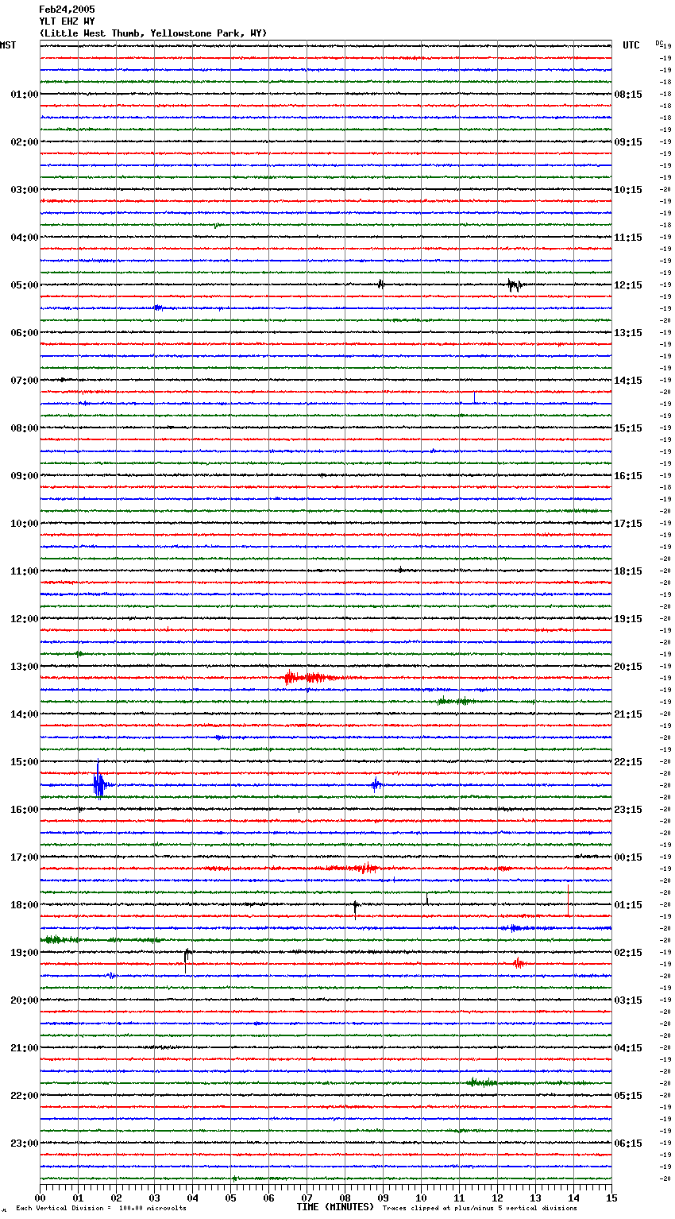Image resolution: width=675 pixels, height=1219 pixels.
Task: Click the 10 tick label on the minutes axis
Action: 421,1198
